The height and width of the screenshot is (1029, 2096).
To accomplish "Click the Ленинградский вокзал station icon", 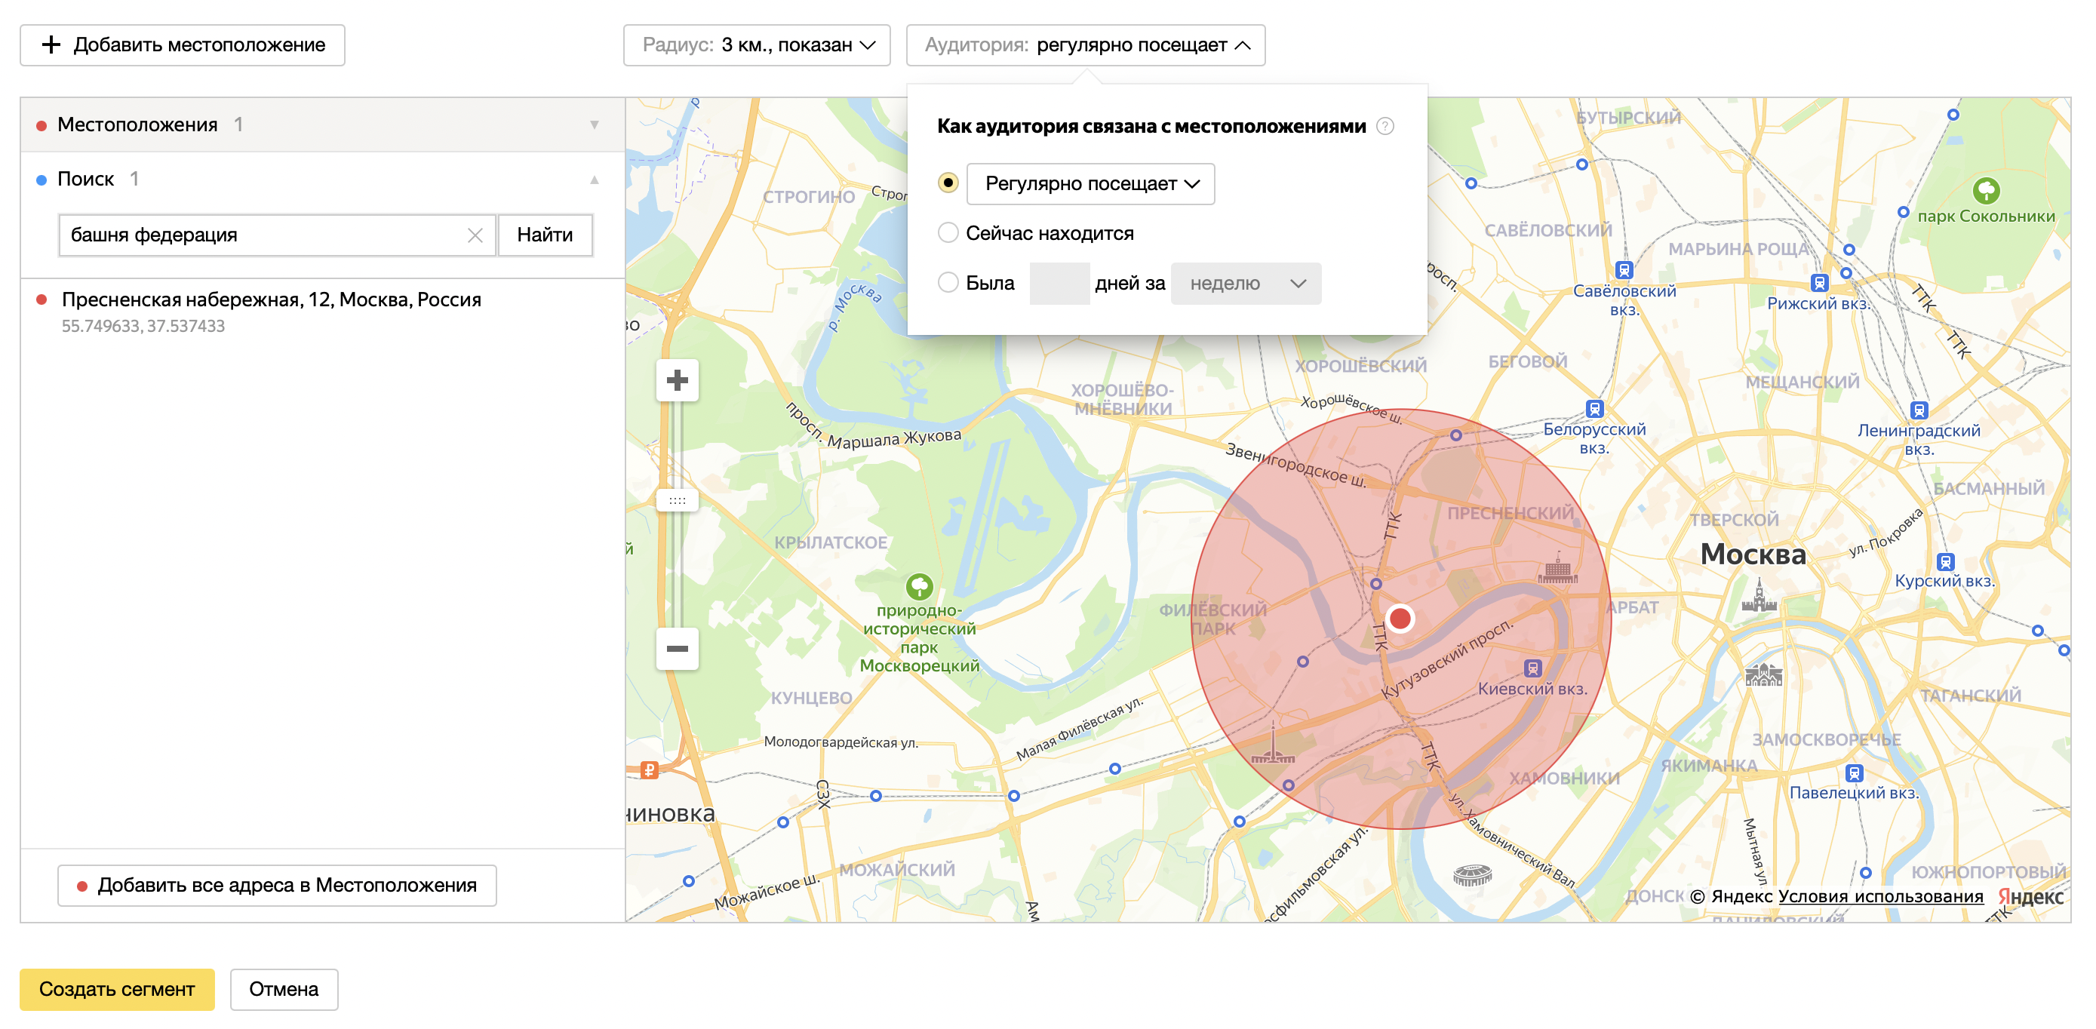I will click(x=1919, y=410).
